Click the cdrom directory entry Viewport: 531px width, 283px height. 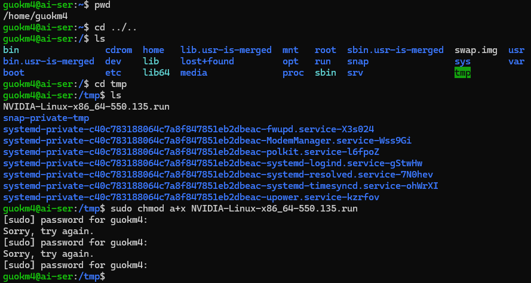point(118,50)
